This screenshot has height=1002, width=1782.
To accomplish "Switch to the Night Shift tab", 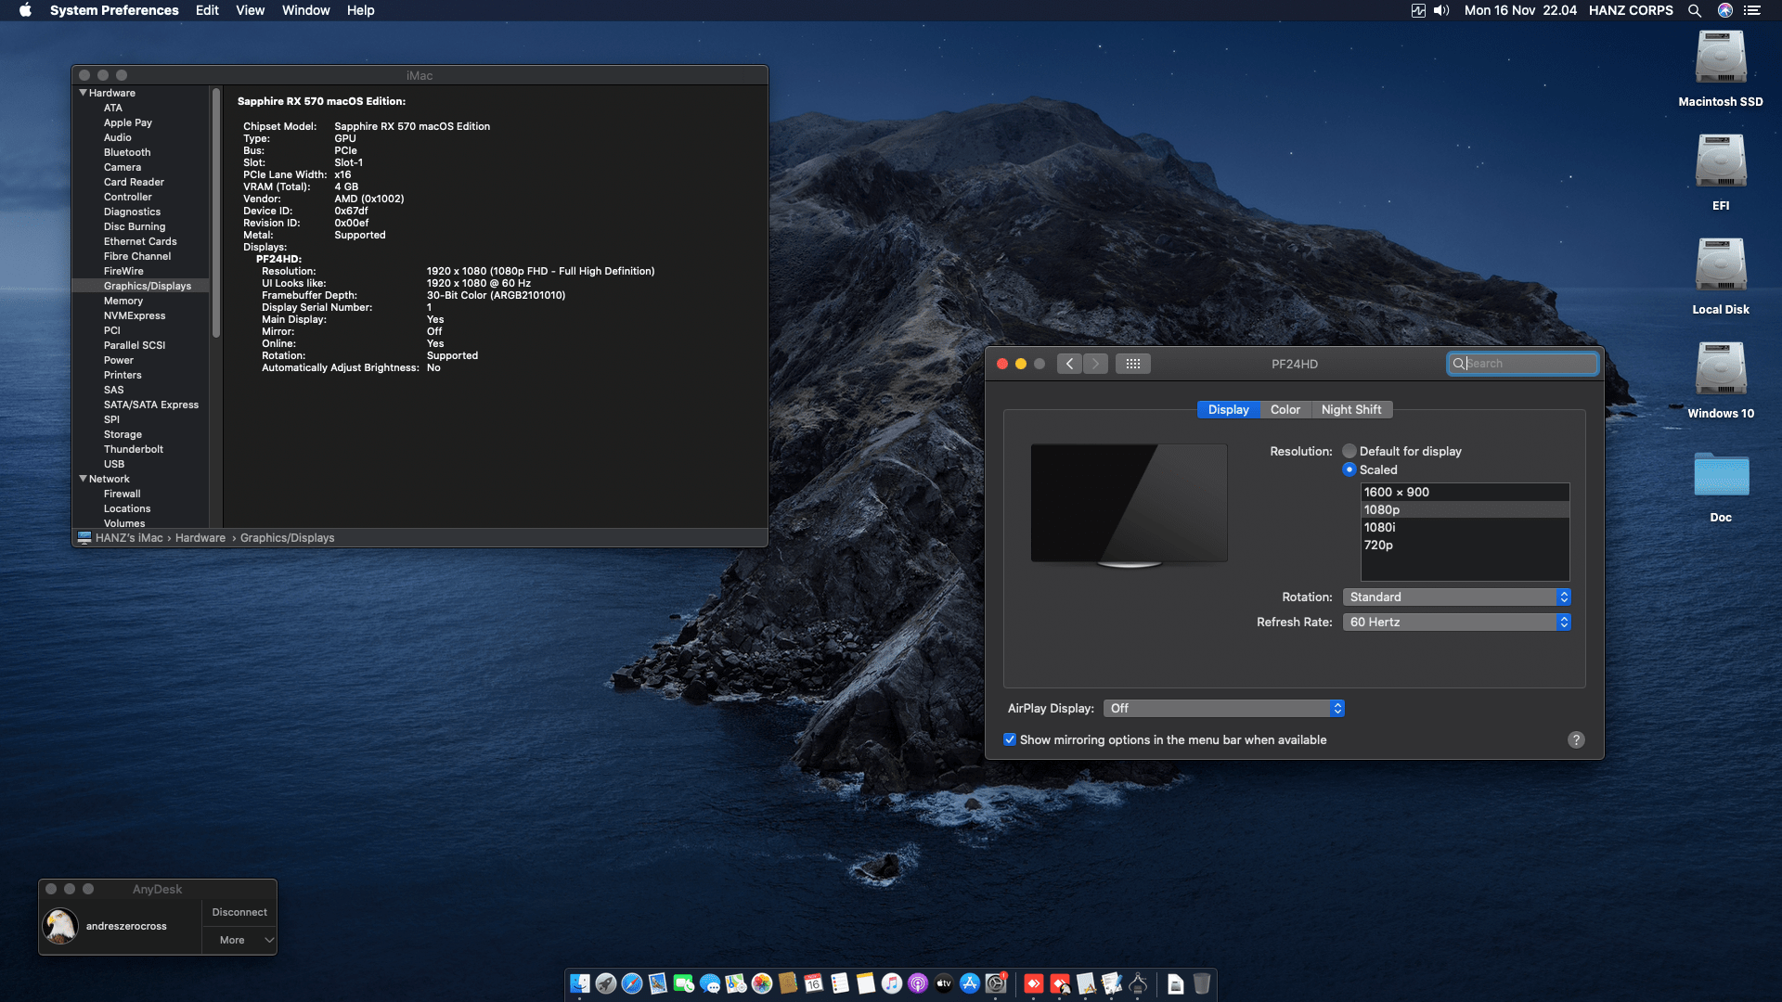I will [x=1350, y=410].
